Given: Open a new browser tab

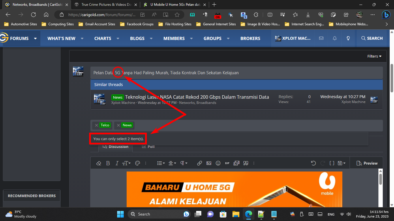Looking at the screenshot, I should point(214,5).
